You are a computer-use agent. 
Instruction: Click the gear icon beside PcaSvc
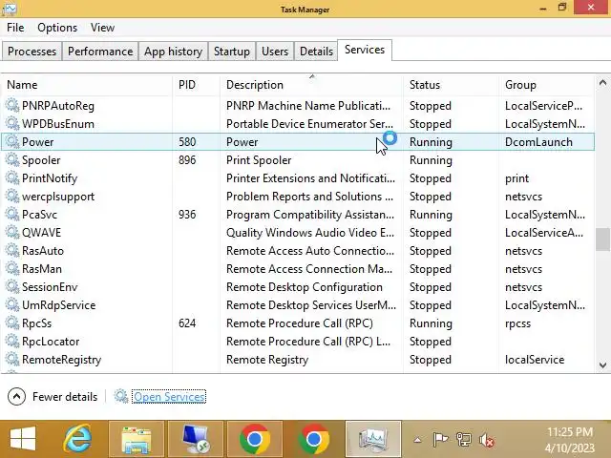12,214
